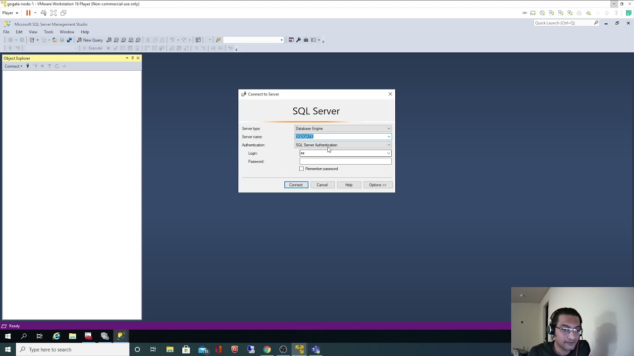The width and height of the screenshot is (634, 356).
Task: Expand the Server name dropdown arrow
Action: pos(389,136)
